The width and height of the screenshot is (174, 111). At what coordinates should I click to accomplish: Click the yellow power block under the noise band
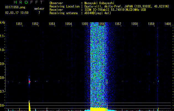[x=98, y=109]
